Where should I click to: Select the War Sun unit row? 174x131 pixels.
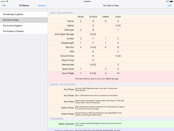[111, 47]
